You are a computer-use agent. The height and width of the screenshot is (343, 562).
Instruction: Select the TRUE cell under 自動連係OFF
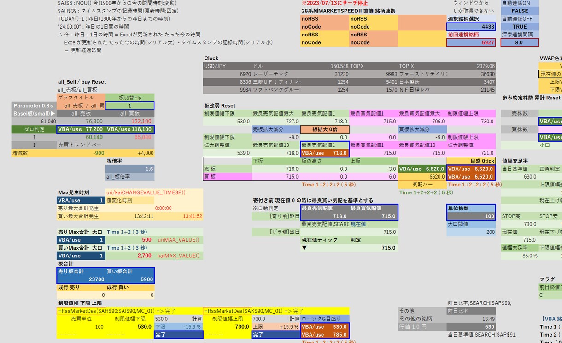tap(520, 27)
